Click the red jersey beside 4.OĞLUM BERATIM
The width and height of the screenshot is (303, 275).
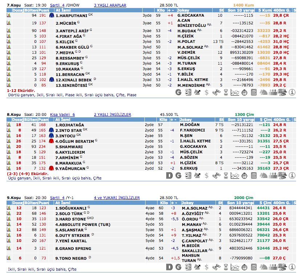pyautogui.click(x=51, y=141)
